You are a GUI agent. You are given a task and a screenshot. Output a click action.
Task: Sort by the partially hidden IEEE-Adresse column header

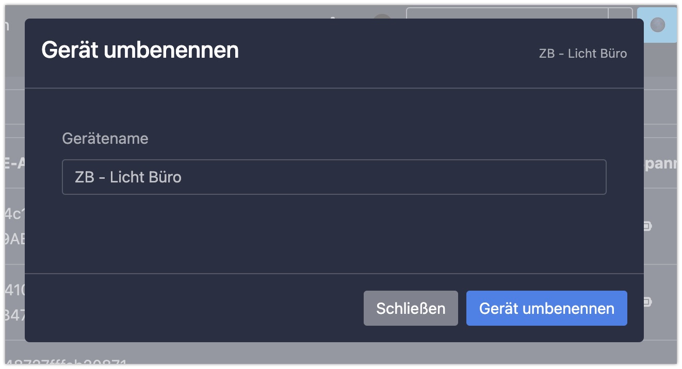coord(15,163)
